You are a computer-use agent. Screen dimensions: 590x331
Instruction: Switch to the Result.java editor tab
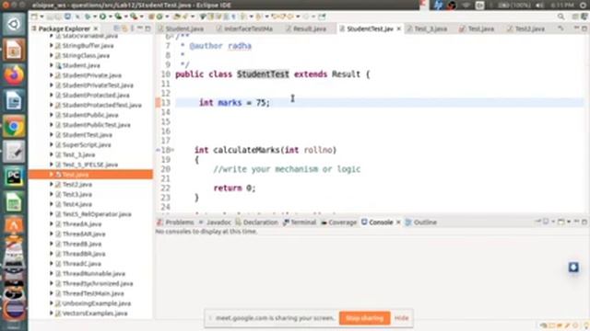click(x=306, y=29)
